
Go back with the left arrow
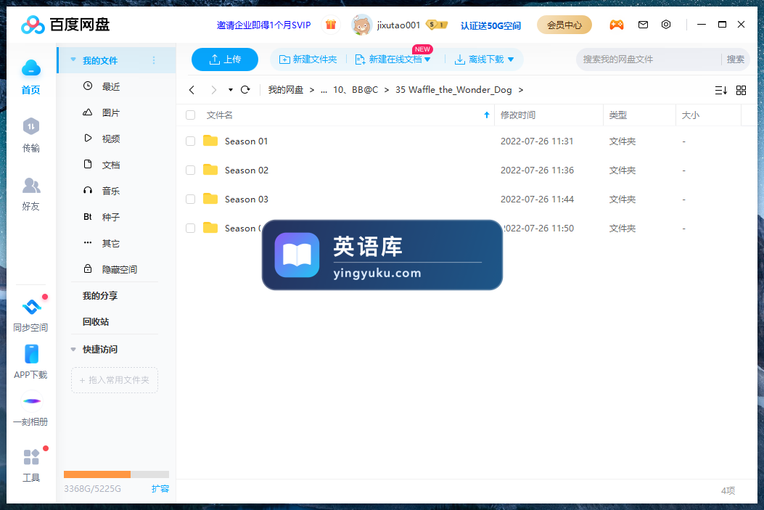[x=192, y=90]
